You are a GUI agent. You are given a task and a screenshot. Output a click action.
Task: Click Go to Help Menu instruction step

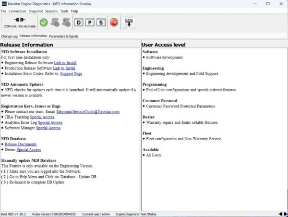pyautogui.click(x=48, y=177)
